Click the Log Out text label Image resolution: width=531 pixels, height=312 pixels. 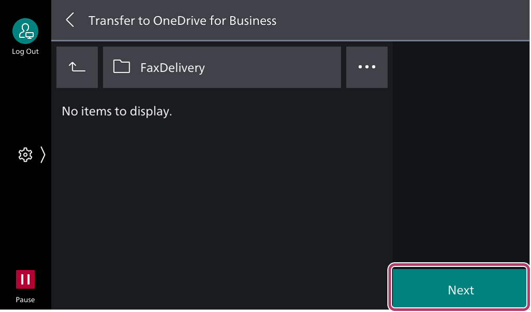click(25, 51)
